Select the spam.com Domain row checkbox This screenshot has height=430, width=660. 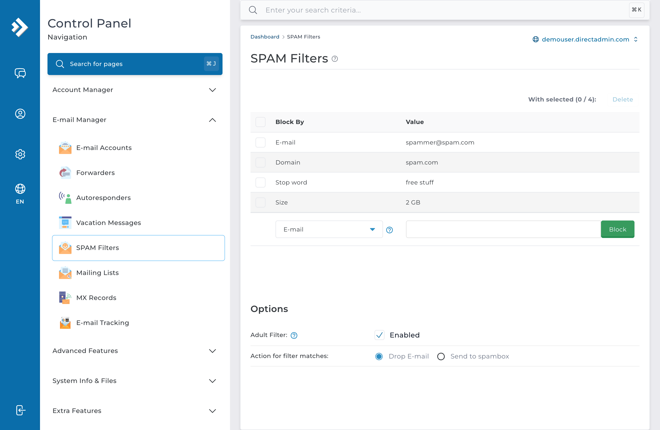click(x=260, y=162)
